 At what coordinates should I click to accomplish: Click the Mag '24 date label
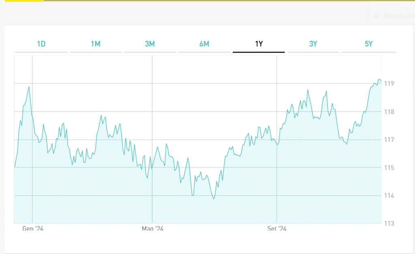(152, 229)
